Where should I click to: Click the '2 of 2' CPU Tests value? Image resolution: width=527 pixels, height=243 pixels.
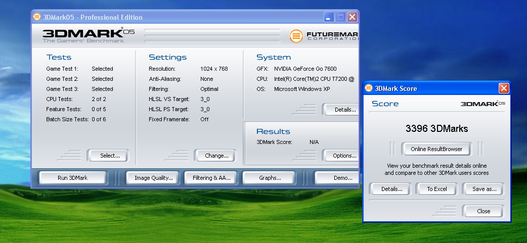pyautogui.click(x=99, y=99)
